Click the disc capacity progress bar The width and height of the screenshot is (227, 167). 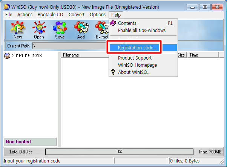point(119,152)
